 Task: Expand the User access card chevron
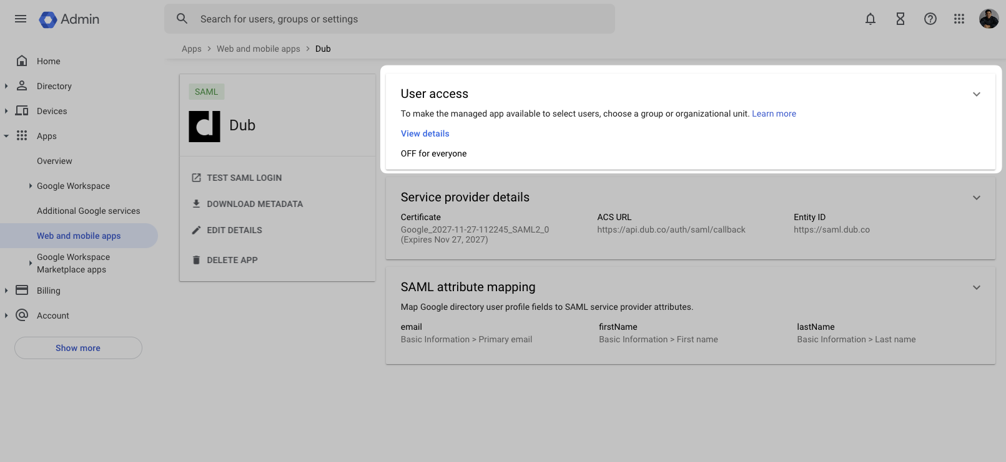pyautogui.click(x=977, y=94)
